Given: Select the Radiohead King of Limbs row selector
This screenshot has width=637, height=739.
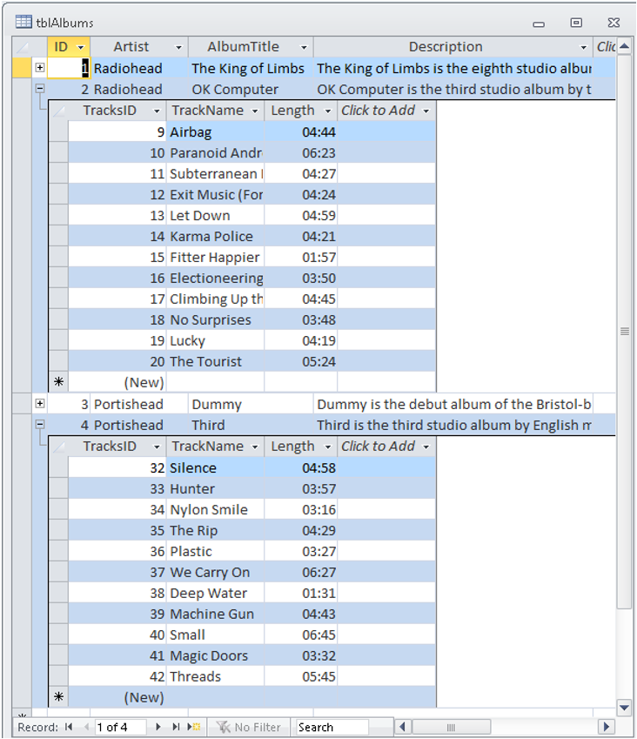Looking at the screenshot, I should (x=22, y=67).
